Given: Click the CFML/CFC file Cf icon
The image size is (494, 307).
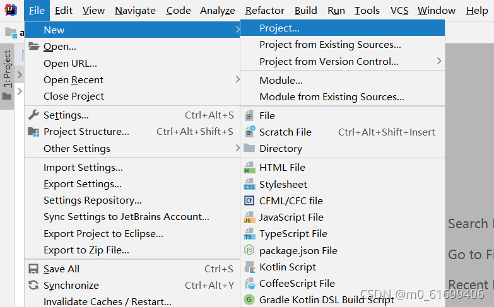Looking at the screenshot, I should [x=249, y=200].
